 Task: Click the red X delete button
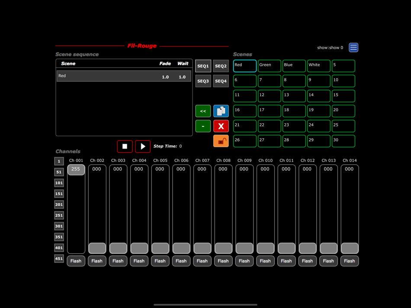click(221, 126)
